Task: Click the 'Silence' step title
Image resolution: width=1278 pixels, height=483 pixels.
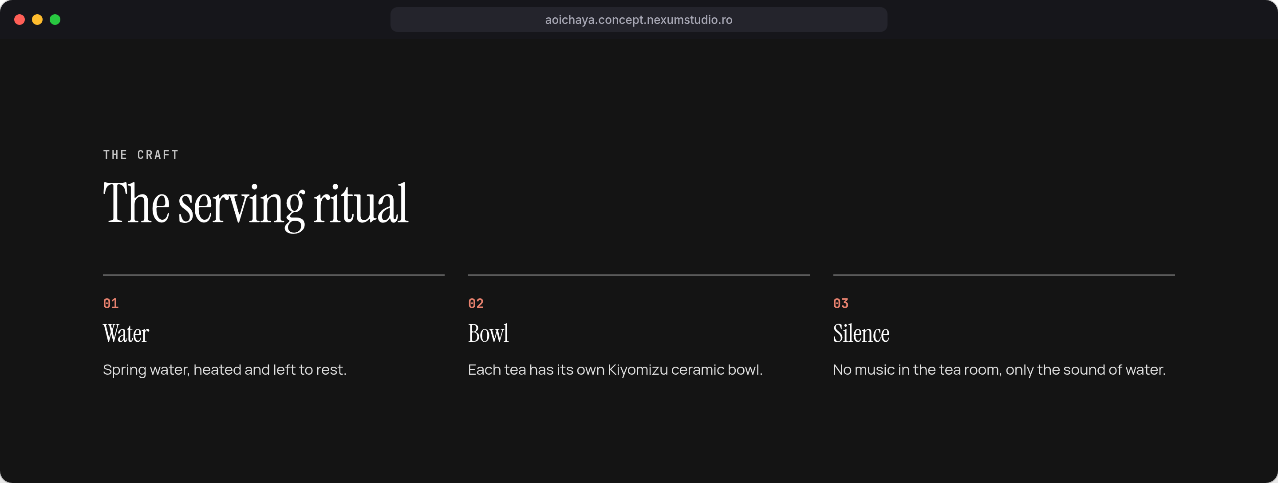Action: click(x=861, y=333)
